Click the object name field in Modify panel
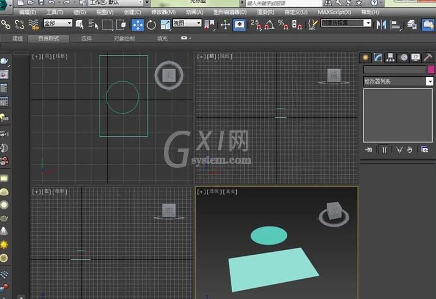The height and width of the screenshot is (299, 436). [395, 70]
